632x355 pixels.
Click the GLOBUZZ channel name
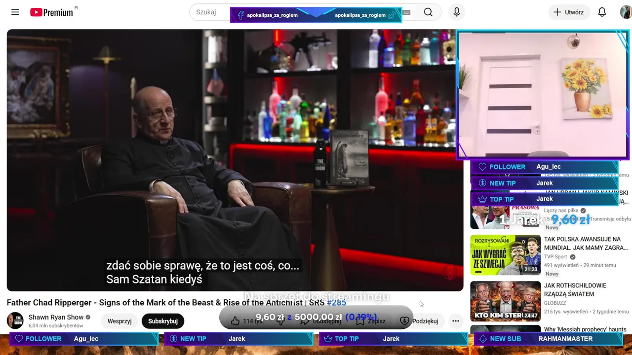point(555,303)
